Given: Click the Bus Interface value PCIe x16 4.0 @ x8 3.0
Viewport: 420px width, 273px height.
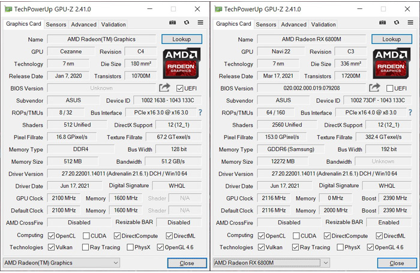Looking at the screenshot, I should (371, 113).
